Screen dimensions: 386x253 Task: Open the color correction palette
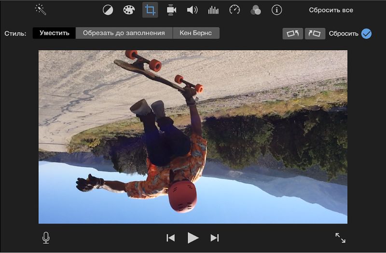coord(129,10)
